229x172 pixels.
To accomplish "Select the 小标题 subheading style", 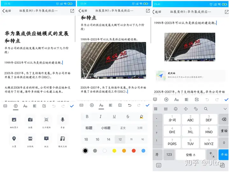I will pos(106,128).
